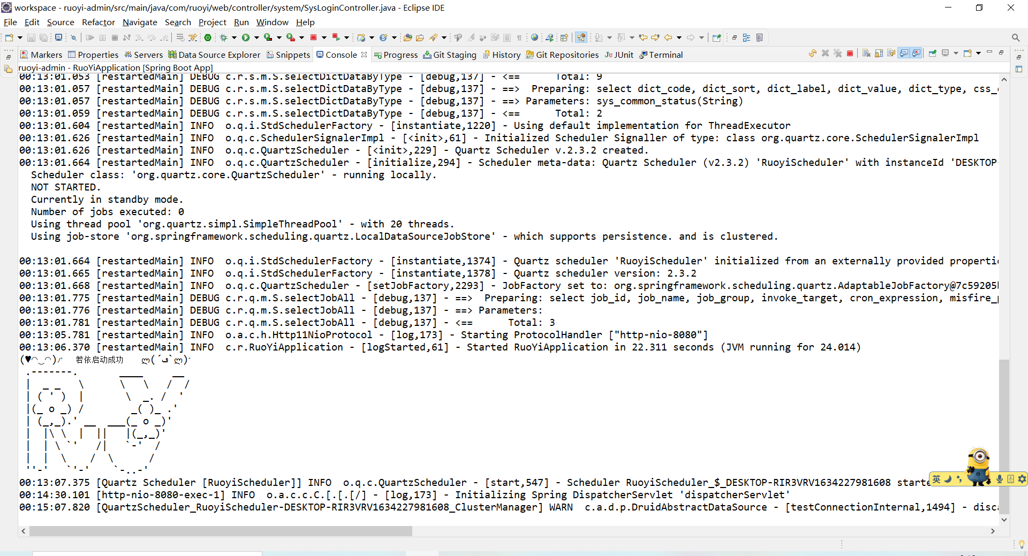Expand the Forward history dropdown arrow

point(701,37)
